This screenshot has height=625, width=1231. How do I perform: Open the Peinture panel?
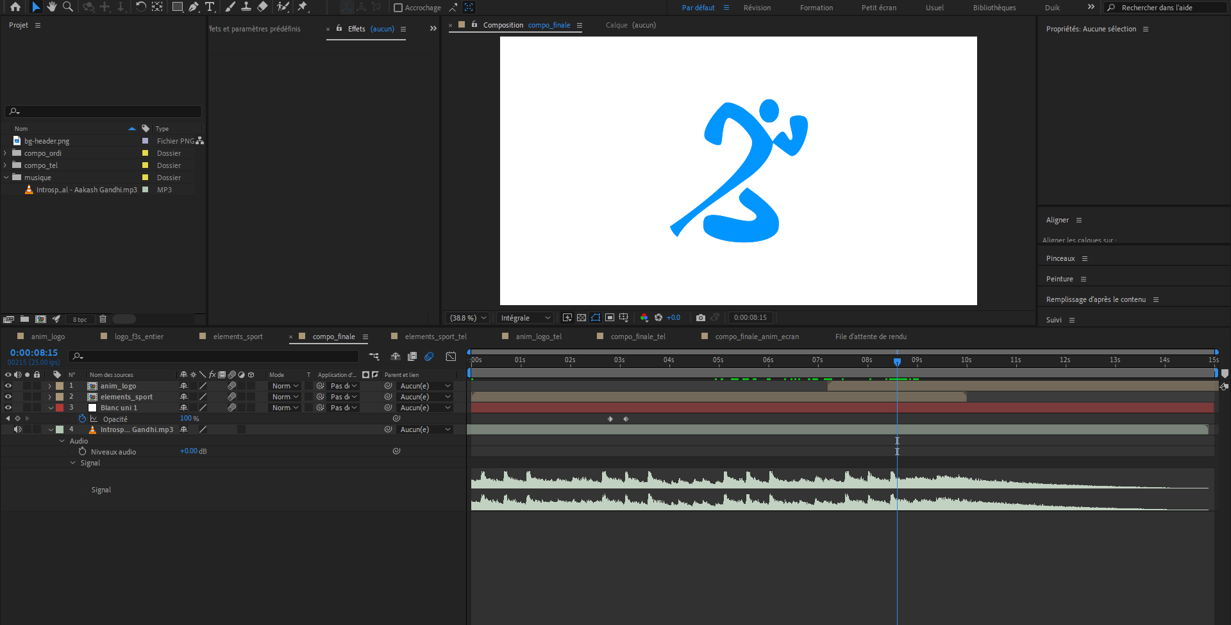(x=1059, y=279)
